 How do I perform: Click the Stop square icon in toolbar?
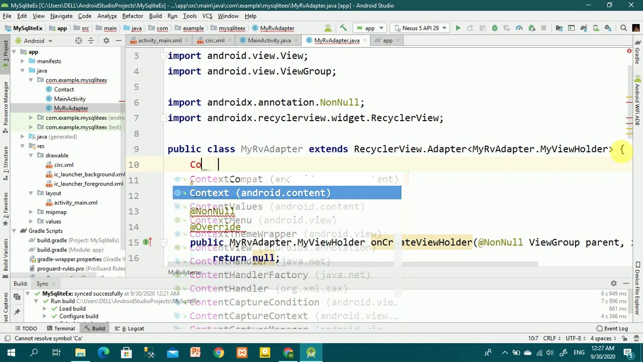[x=544, y=28]
